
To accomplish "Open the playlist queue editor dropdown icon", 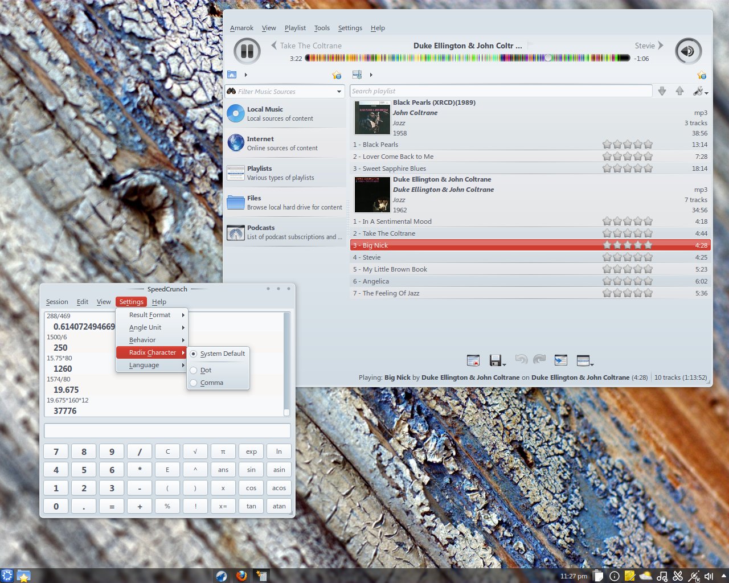I will coord(585,360).
